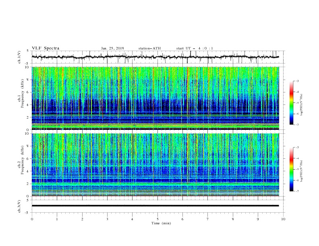The width and height of the screenshot is (319, 246).
Task: Click the "ch.3(V)" axis label
Action: (x=19, y=206)
